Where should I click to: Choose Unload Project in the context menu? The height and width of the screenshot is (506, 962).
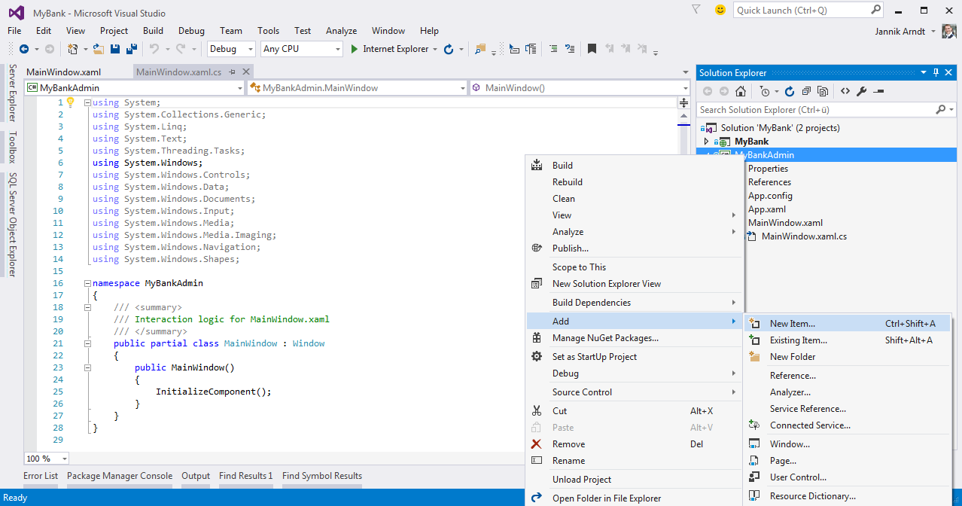(635, 480)
